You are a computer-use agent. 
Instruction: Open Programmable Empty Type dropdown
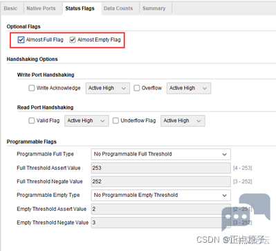[x=161, y=196]
